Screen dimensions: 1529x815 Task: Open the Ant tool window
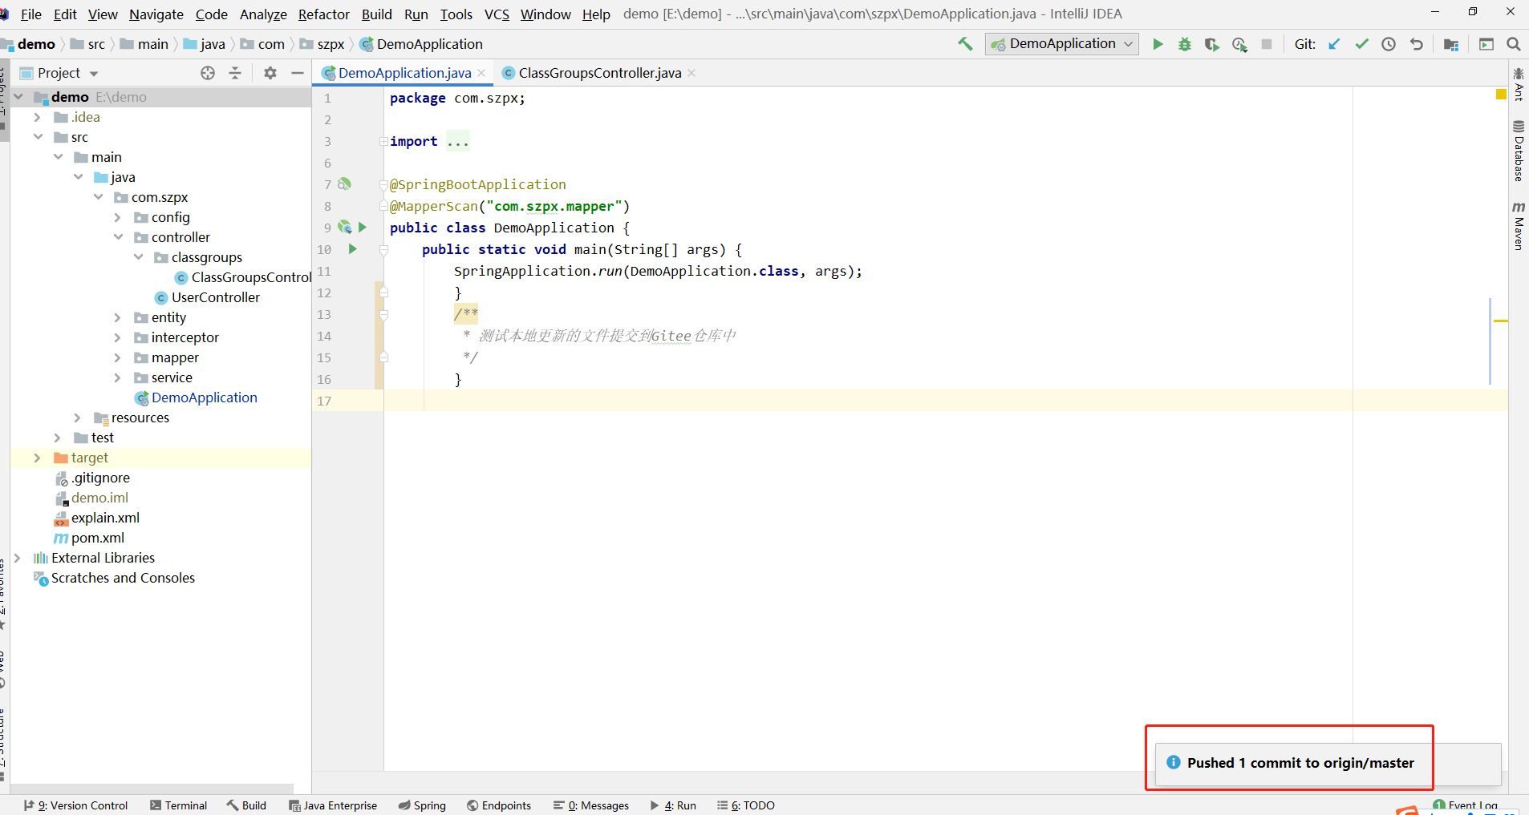pyautogui.click(x=1519, y=84)
